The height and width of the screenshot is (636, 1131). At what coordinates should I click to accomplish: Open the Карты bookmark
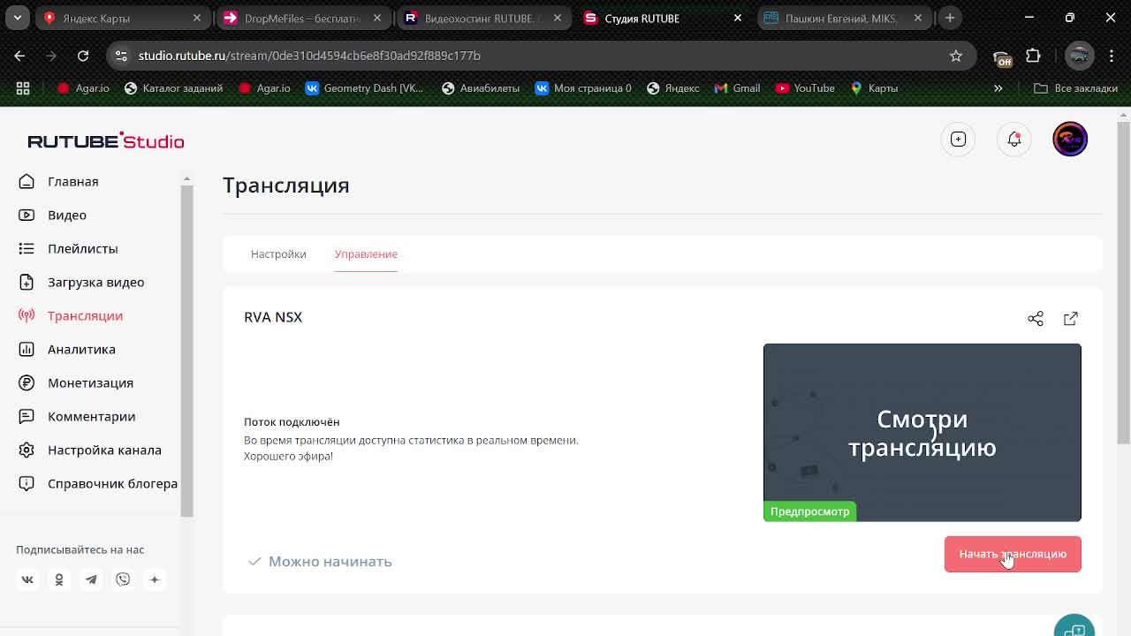(x=874, y=88)
